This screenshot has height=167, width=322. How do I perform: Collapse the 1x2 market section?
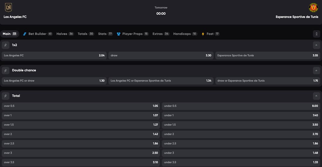point(316,45)
